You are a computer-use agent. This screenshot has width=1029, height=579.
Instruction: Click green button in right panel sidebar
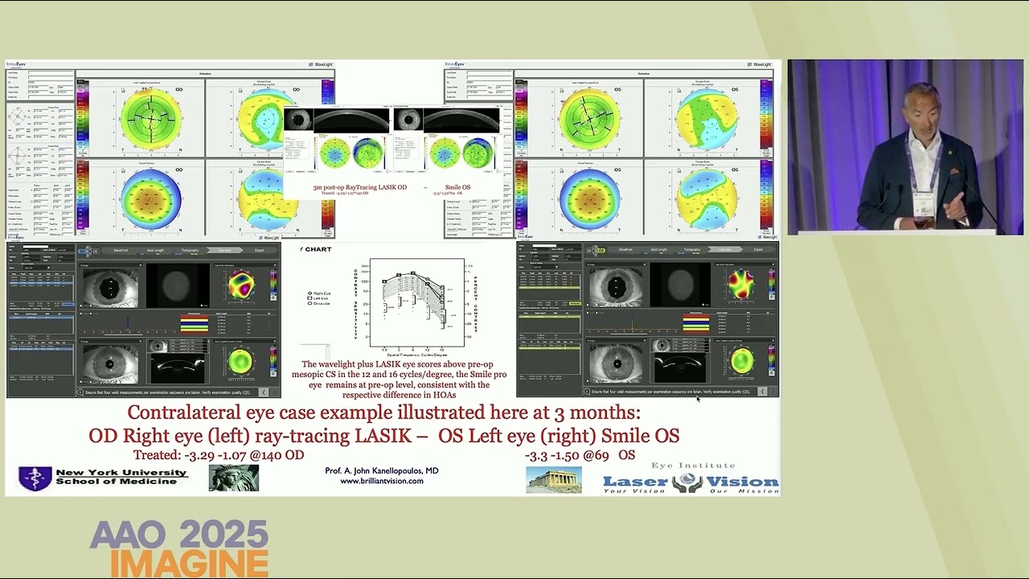(575, 304)
